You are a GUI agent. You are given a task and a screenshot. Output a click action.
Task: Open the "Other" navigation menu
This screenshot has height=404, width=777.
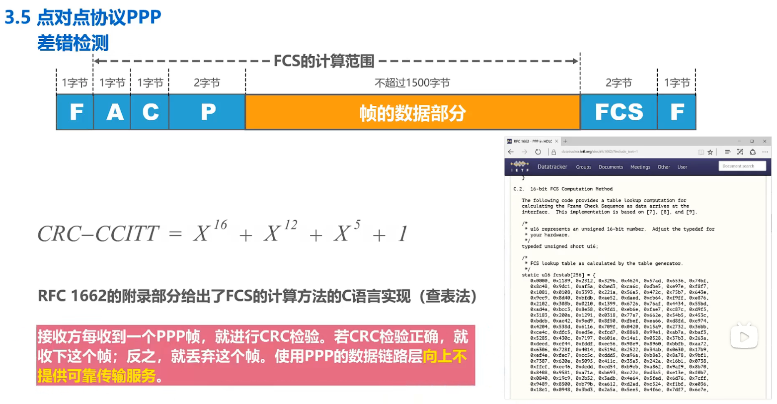click(x=664, y=167)
